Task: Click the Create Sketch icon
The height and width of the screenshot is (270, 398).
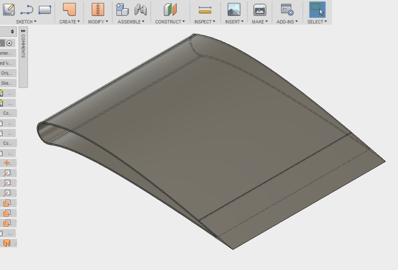Action: coord(9,10)
